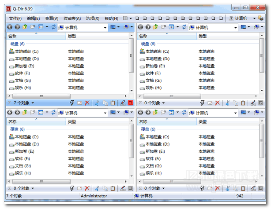Click lightning bolt icon in top-left pane

pyautogui.click(x=72, y=103)
